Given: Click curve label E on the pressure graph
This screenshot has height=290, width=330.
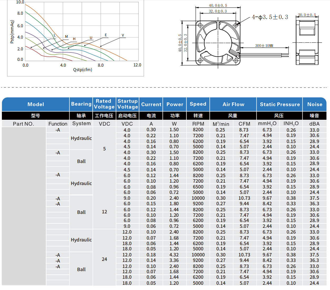Looking at the screenshot, I should pyautogui.click(x=106, y=35).
